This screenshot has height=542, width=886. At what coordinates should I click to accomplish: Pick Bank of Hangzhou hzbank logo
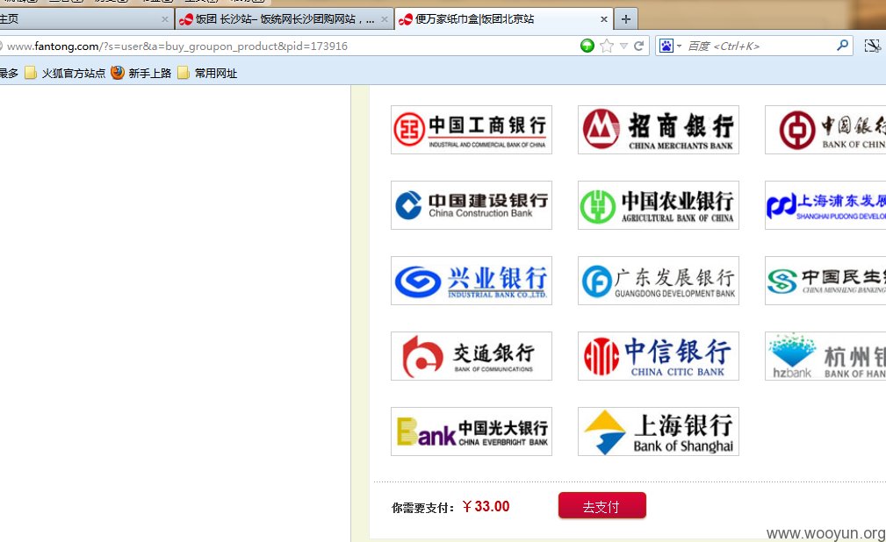pos(825,356)
